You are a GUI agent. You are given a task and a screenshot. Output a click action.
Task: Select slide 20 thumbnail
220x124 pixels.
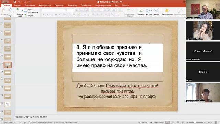point(8,73)
